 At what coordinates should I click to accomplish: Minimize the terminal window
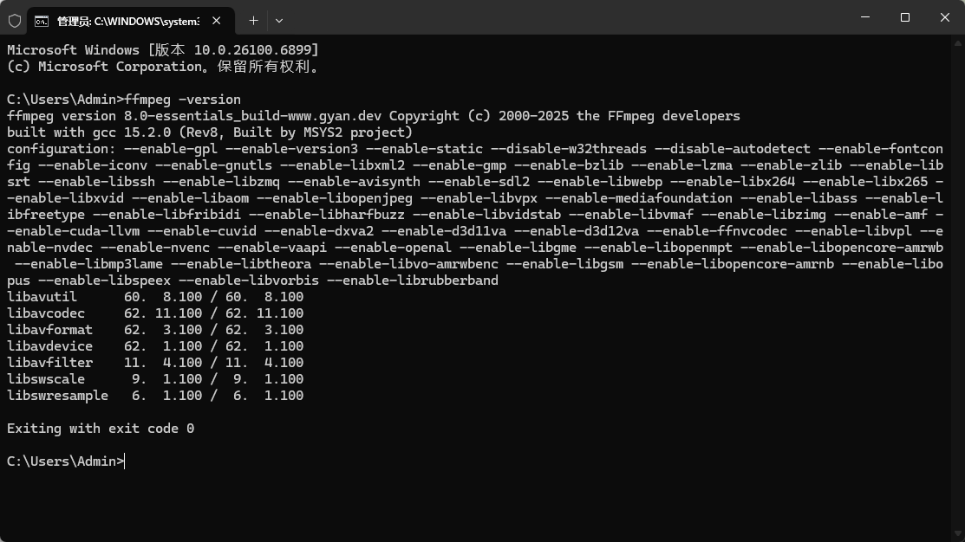point(865,17)
